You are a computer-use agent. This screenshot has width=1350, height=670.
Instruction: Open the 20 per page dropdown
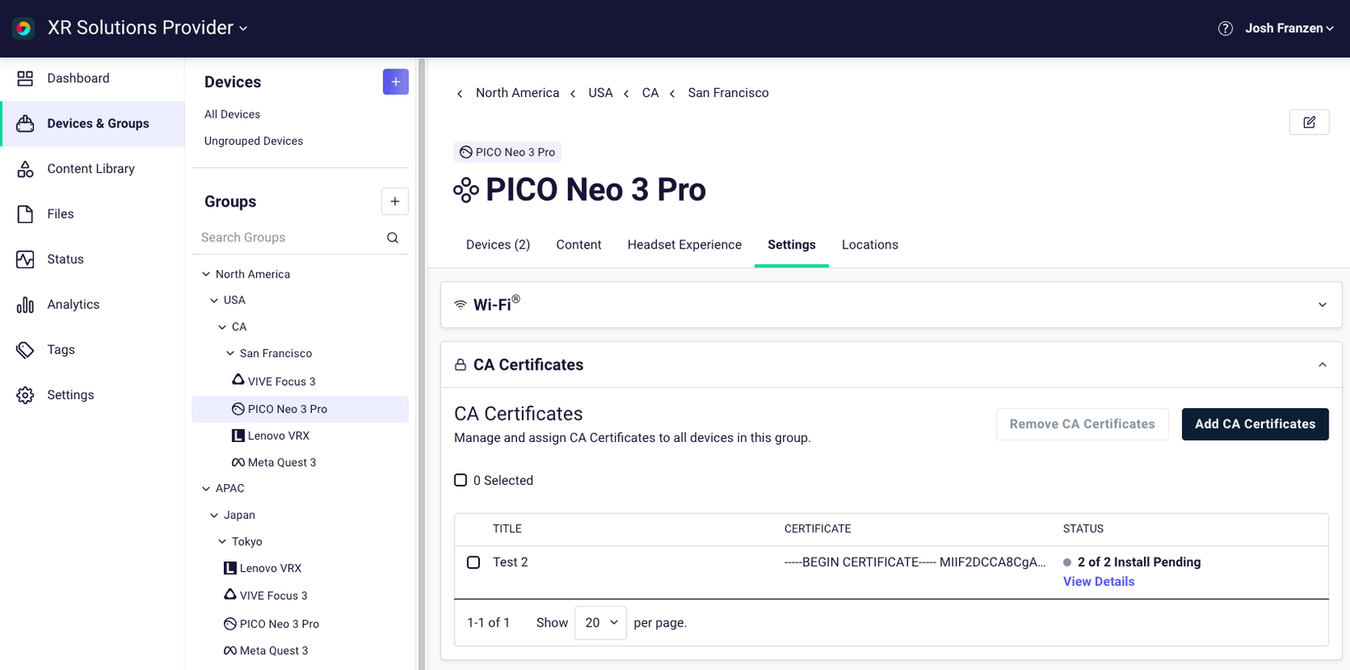click(601, 623)
